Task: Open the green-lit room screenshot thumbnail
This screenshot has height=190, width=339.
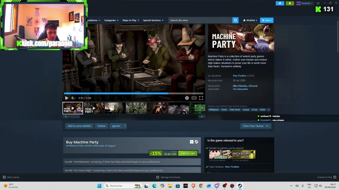Action: [x=136, y=108]
